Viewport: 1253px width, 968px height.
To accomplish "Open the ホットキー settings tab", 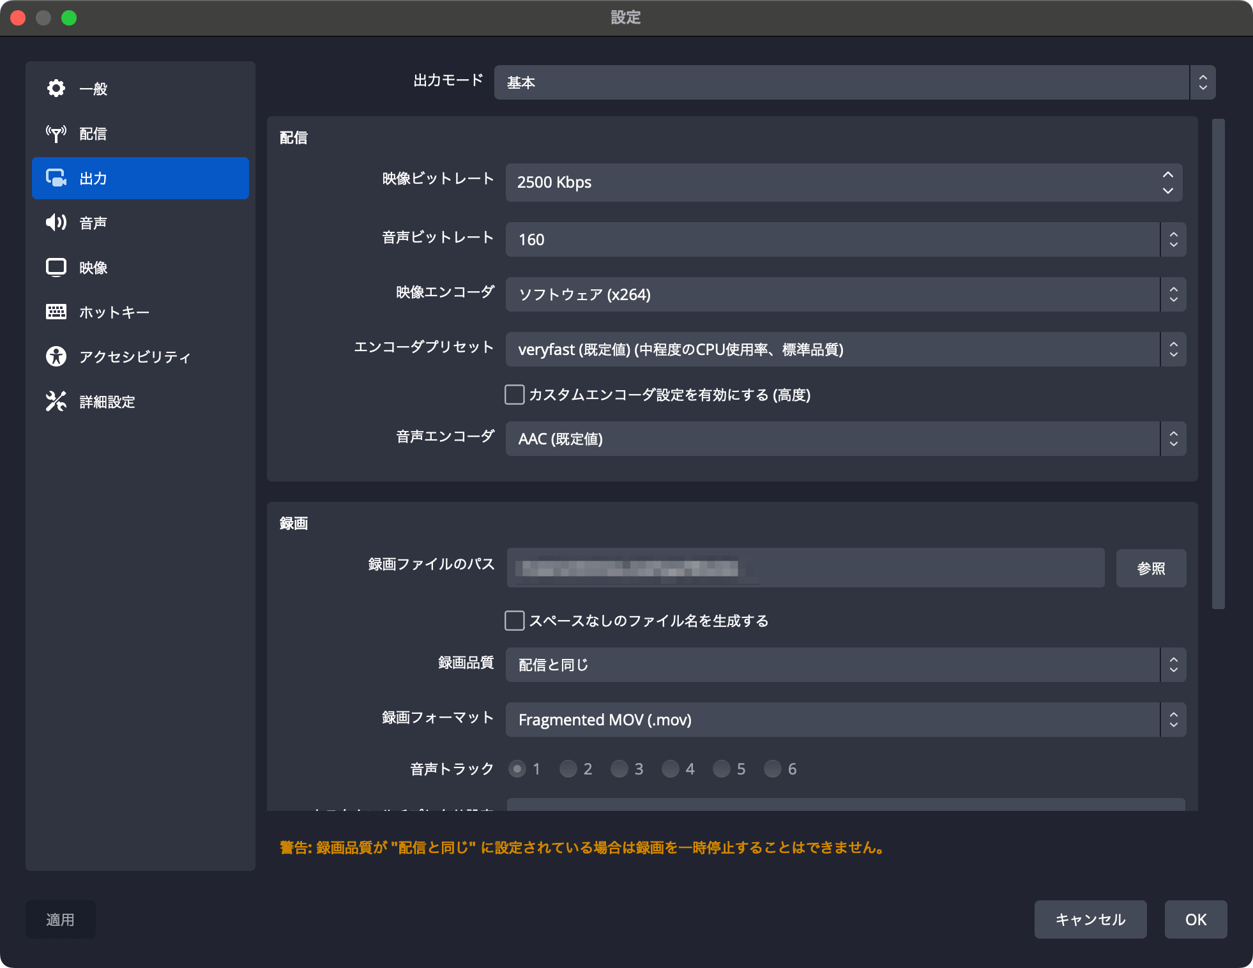I will (x=140, y=312).
